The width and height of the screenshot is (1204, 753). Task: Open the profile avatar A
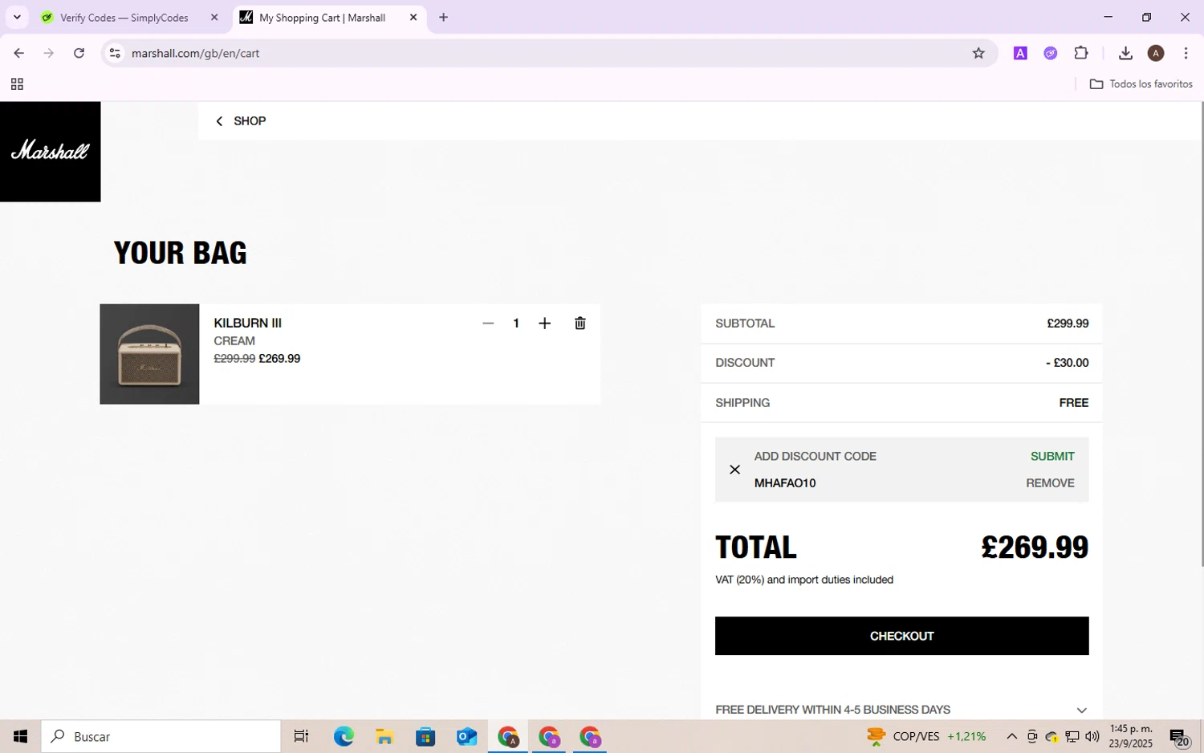click(1156, 53)
